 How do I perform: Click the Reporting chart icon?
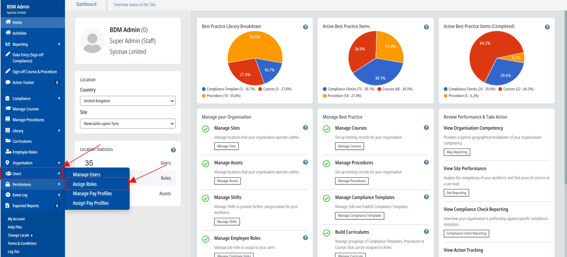point(8,44)
